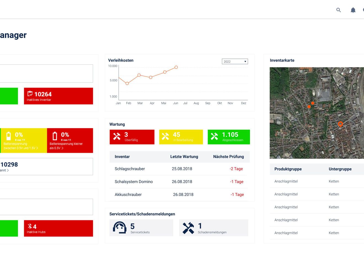Image resolution: width=364 pixels, height=273 pixels.
Task: Click the orange ring marker on map
Action: click(x=341, y=124)
